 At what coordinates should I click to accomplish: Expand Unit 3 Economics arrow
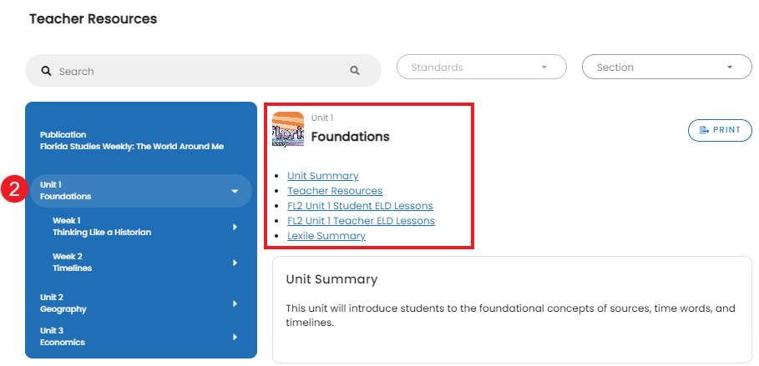point(235,337)
